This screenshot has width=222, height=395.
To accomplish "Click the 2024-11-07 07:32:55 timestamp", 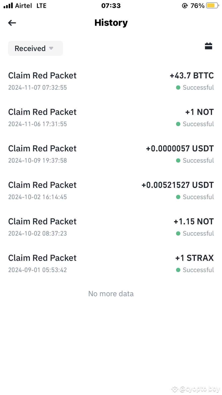I will coord(38,87).
